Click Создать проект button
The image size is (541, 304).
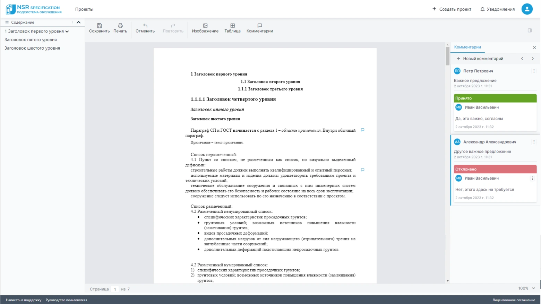tap(452, 9)
